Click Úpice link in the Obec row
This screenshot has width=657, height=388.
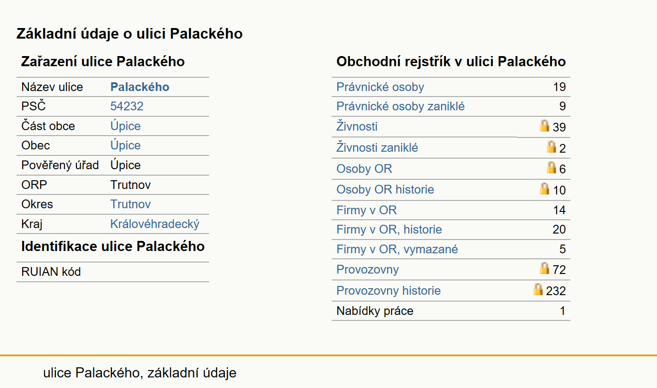pos(125,145)
